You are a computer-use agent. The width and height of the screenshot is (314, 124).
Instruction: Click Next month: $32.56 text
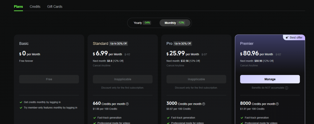pos(183,61)
